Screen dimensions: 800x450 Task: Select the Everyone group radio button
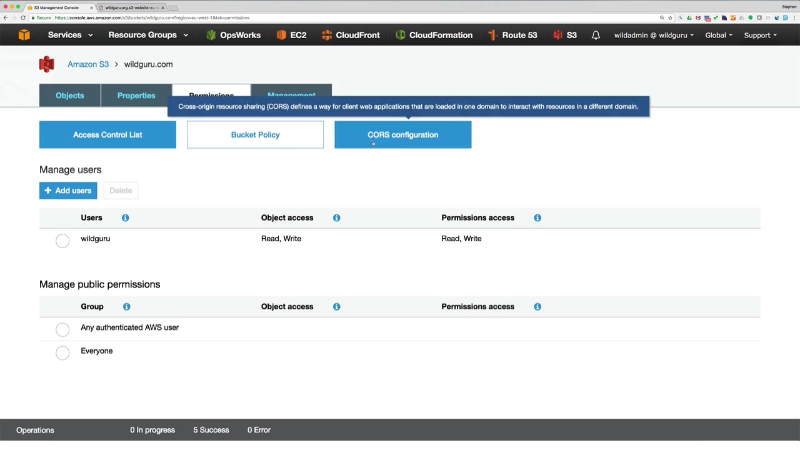point(62,353)
